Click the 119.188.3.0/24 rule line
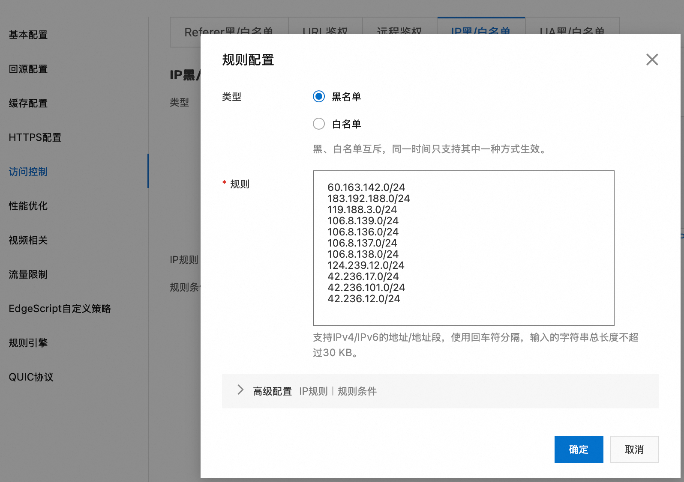This screenshot has width=684, height=482. 362,210
